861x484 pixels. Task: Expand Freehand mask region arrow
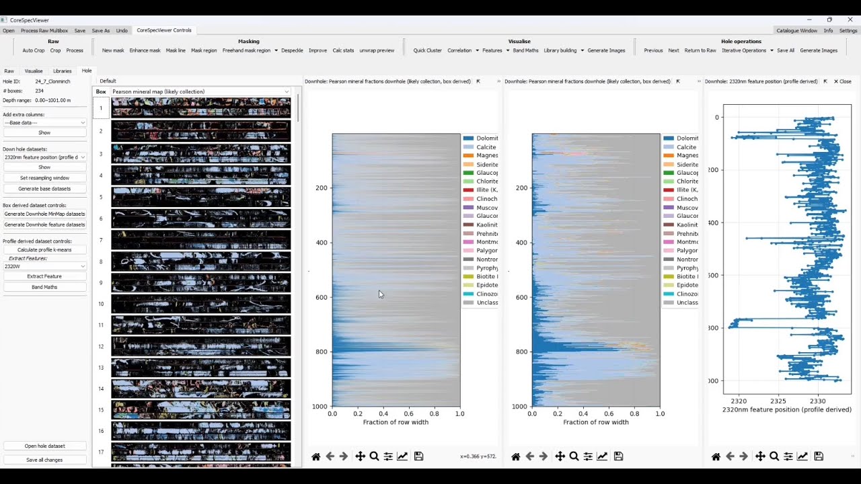coord(276,50)
